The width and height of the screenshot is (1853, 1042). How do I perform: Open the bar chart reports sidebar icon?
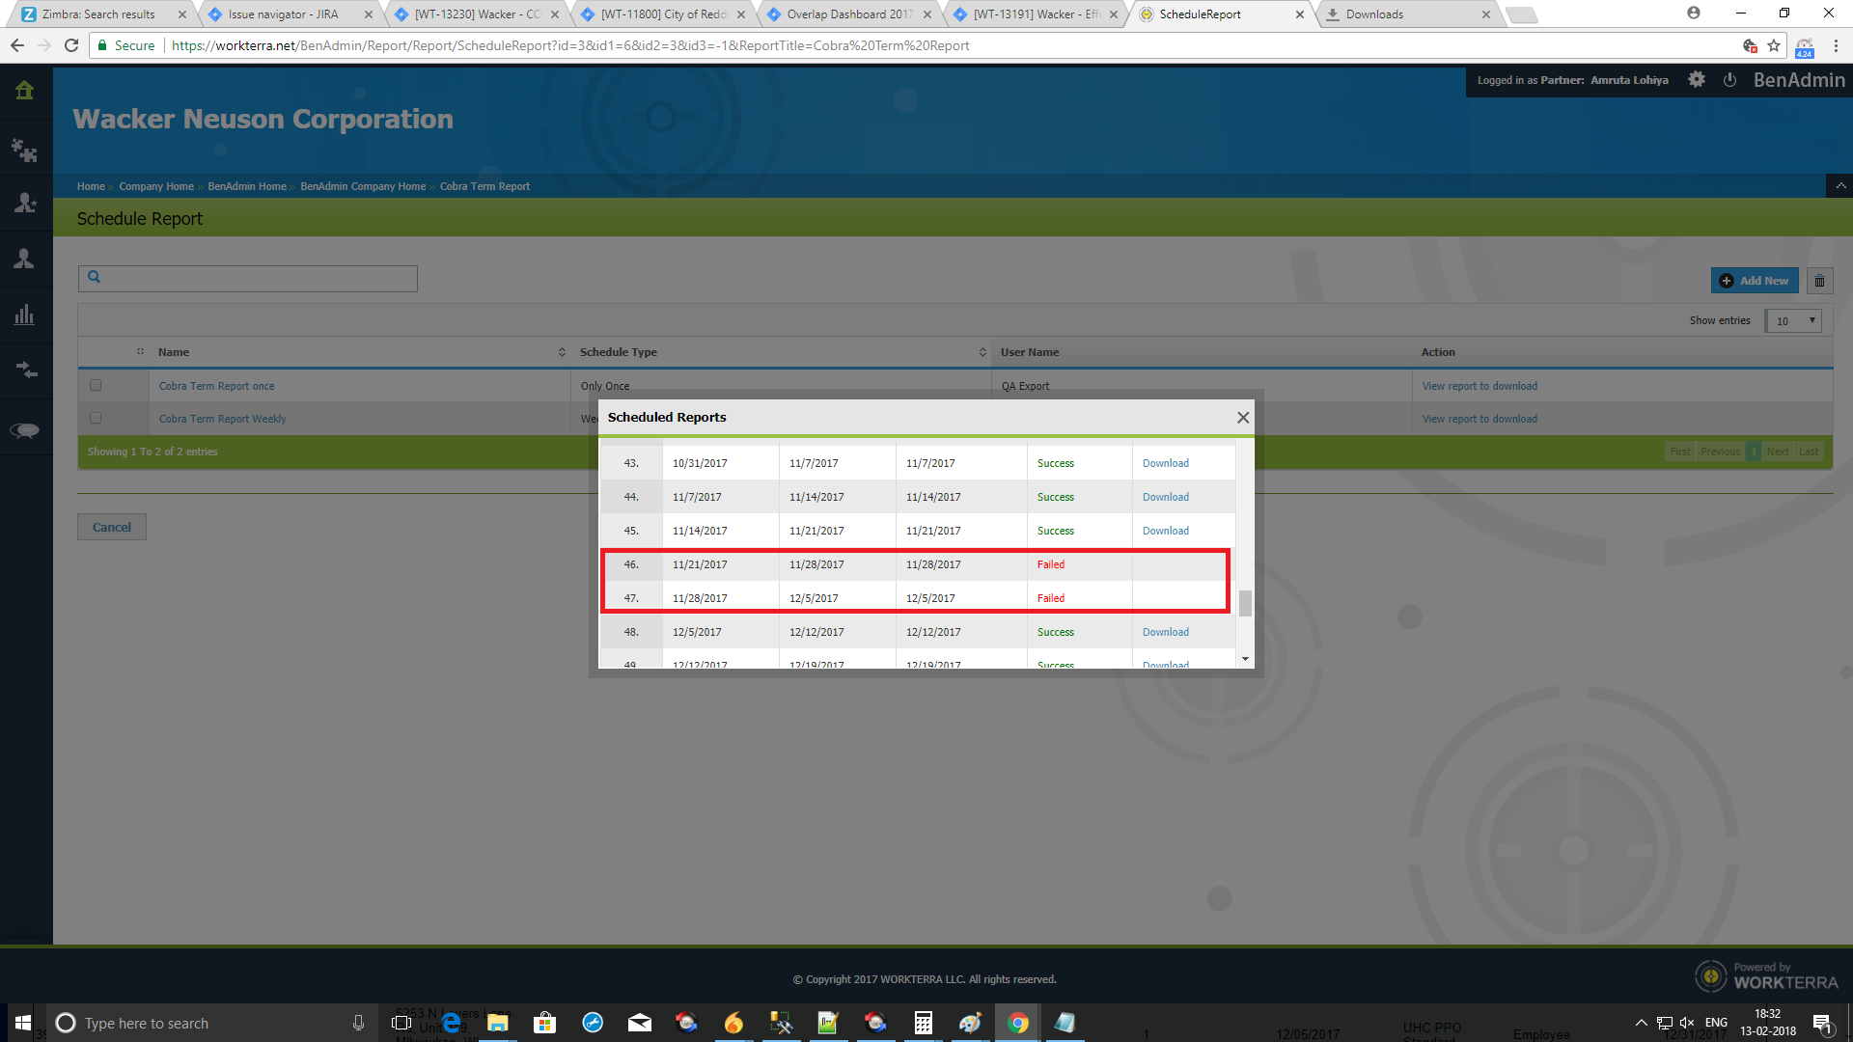[x=25, y=315]
